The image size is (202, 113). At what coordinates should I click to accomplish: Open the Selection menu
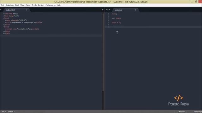tap(10, 5)
